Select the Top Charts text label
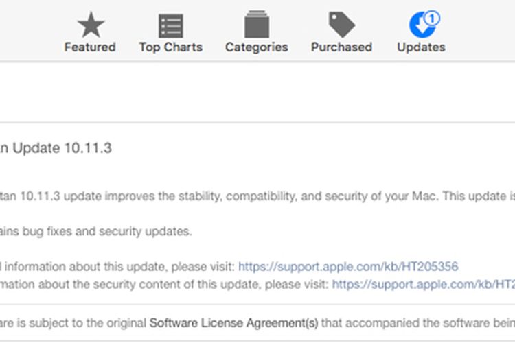Image resolution: width=515 pixels, height=343 pixels. pyautogui.click(x=171, y=47)
